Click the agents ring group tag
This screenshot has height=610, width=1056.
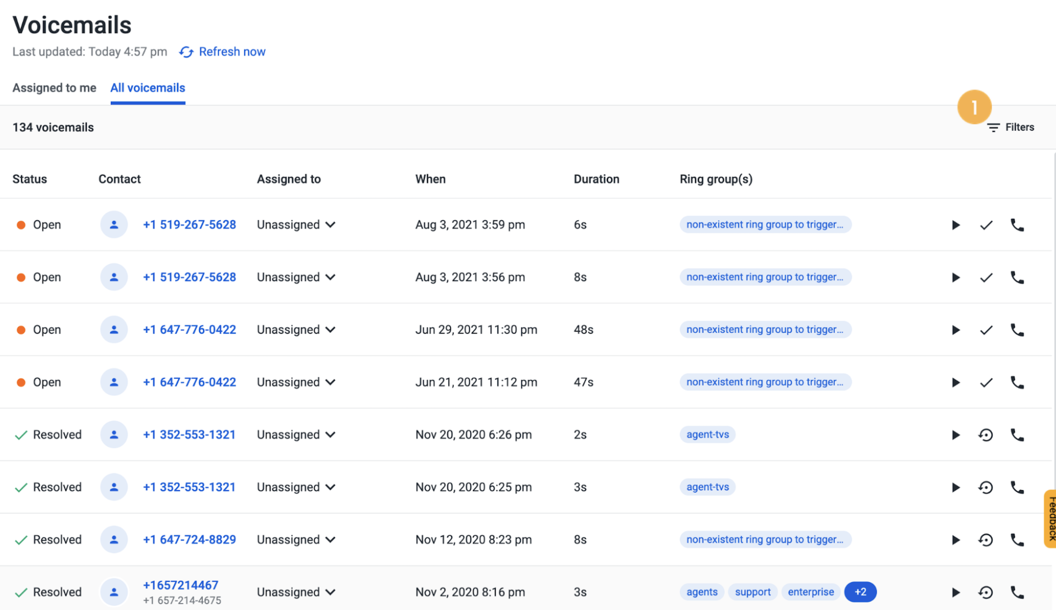pyautogui.click(x=702, y=592)
